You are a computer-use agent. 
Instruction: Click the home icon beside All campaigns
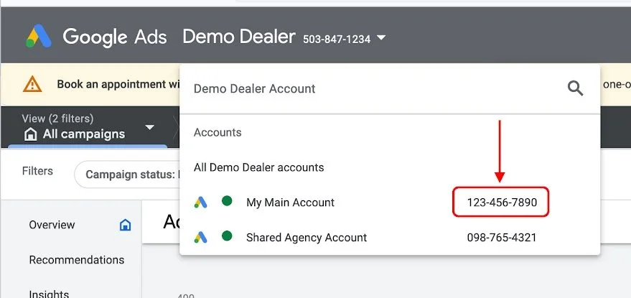click(31, 134)
